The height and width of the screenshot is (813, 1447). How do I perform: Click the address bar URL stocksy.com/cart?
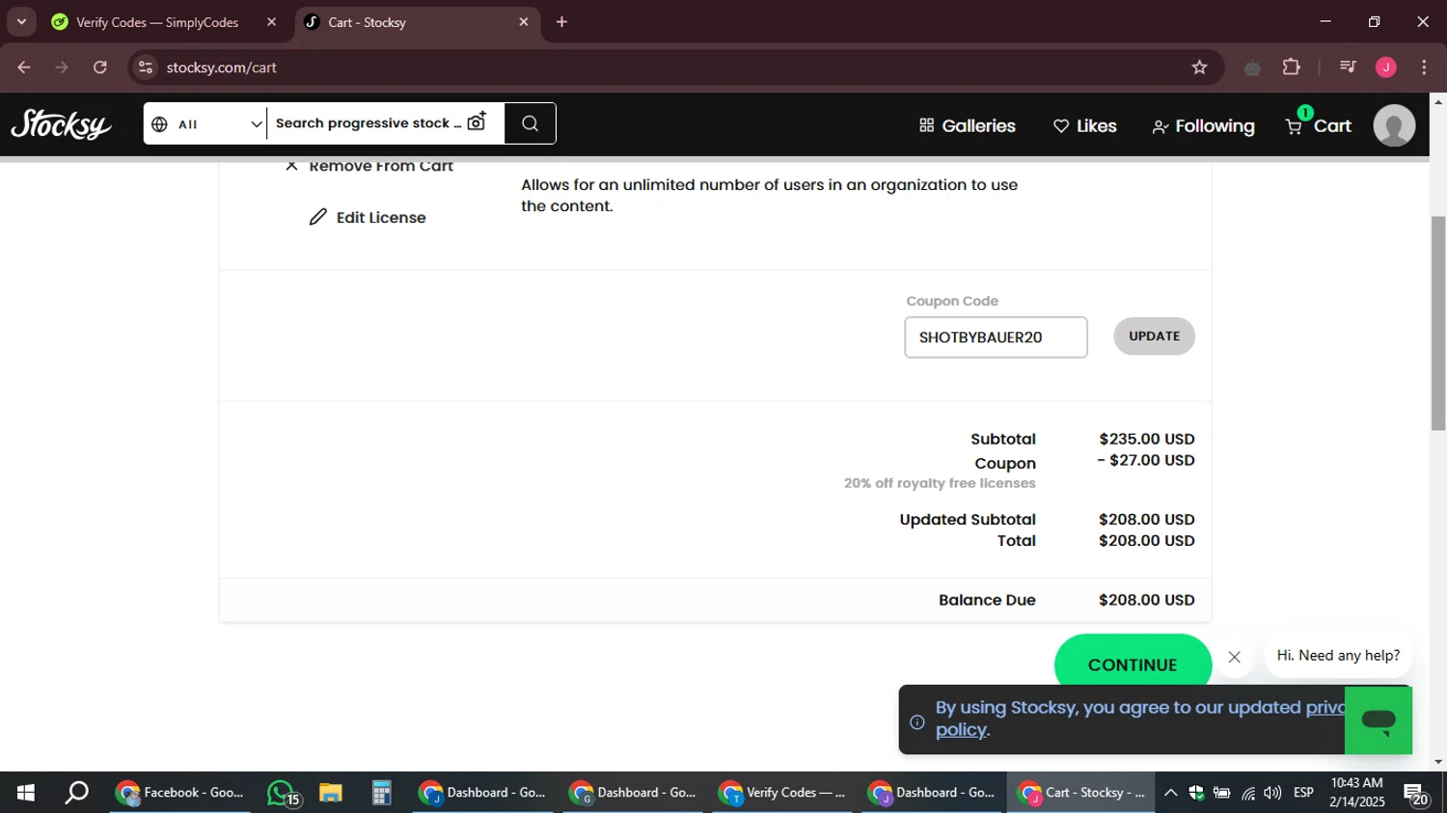point(221,68)
